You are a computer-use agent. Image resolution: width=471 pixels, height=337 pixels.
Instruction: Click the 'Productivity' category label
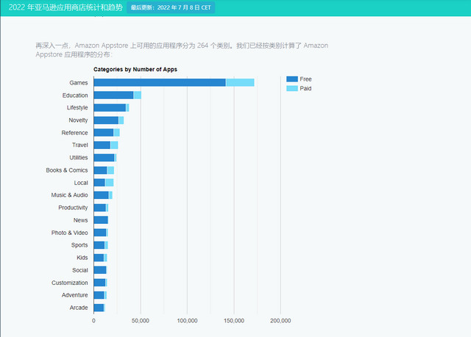(73, 208)
